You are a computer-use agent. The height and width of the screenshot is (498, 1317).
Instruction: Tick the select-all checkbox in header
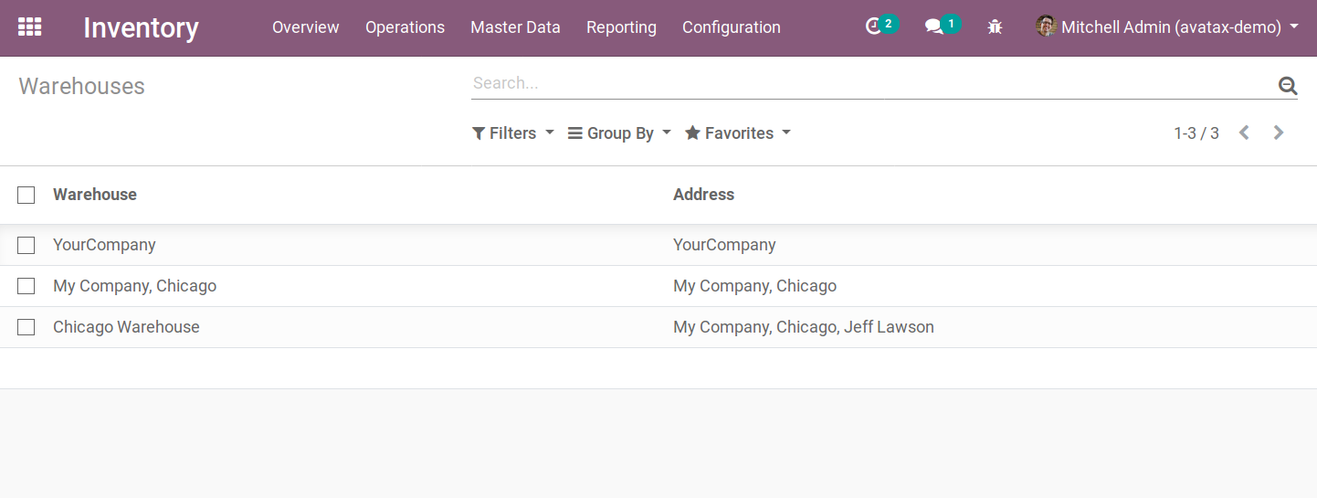26,195
